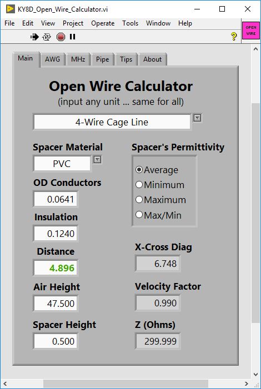Switch to the Pipe tab
261x389 pixels.
[x=102, y=59]
